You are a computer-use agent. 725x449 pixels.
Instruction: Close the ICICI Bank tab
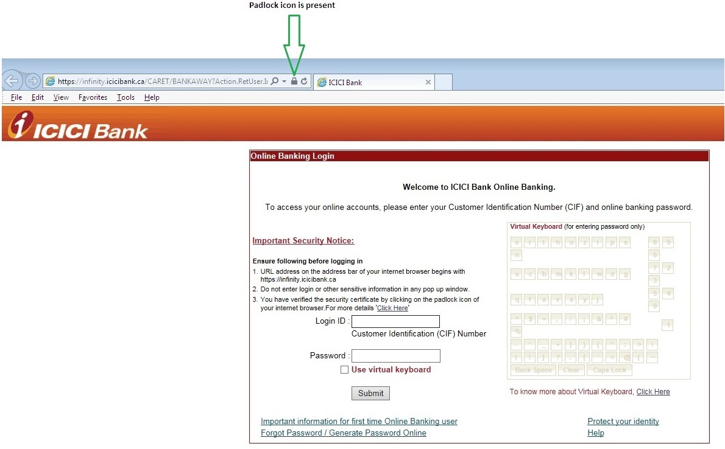tap(428, 82)
